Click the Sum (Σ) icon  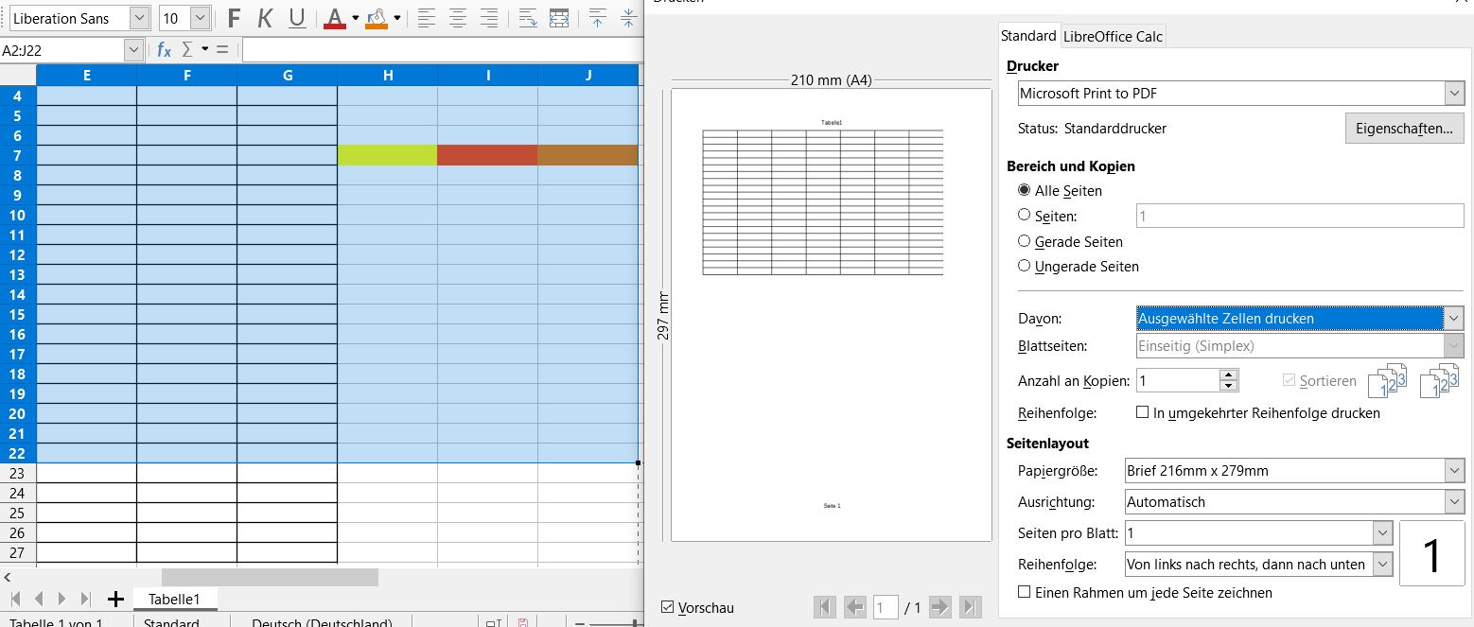[x=186, y=49]
